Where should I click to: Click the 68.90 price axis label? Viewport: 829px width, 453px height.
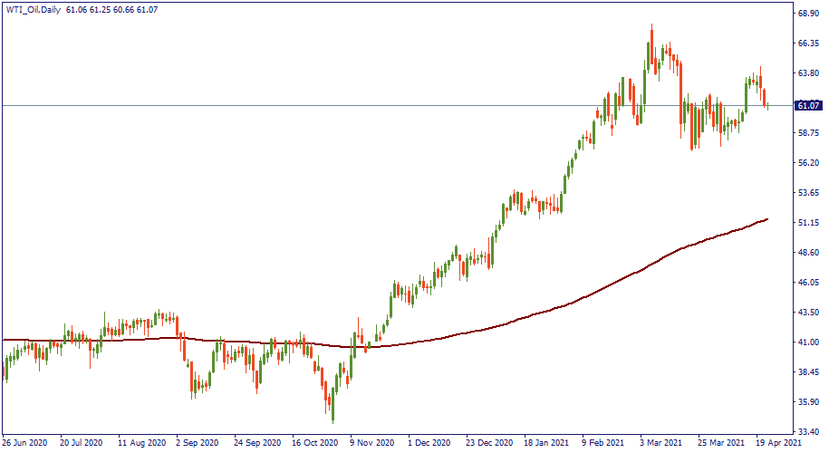tap(808, 14)
